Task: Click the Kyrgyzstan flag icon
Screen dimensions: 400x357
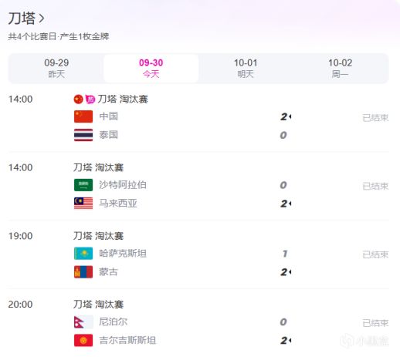Action: point(83,340)
